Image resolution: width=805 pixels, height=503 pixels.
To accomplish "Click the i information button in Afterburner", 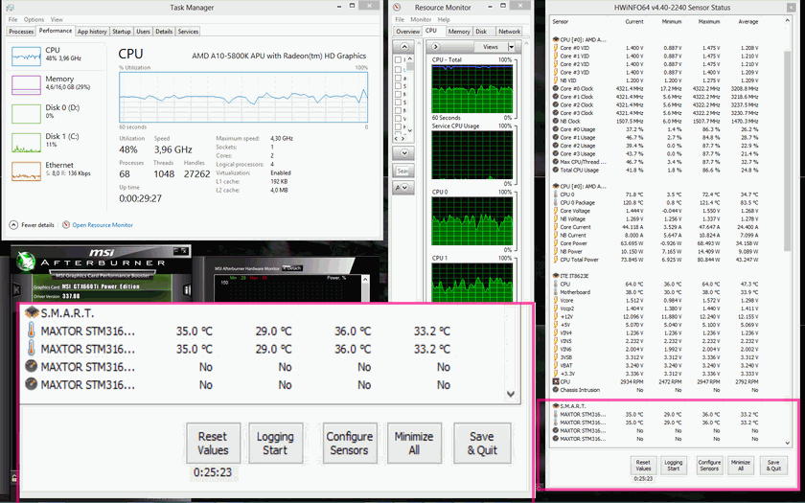I will tap(186, 290).
